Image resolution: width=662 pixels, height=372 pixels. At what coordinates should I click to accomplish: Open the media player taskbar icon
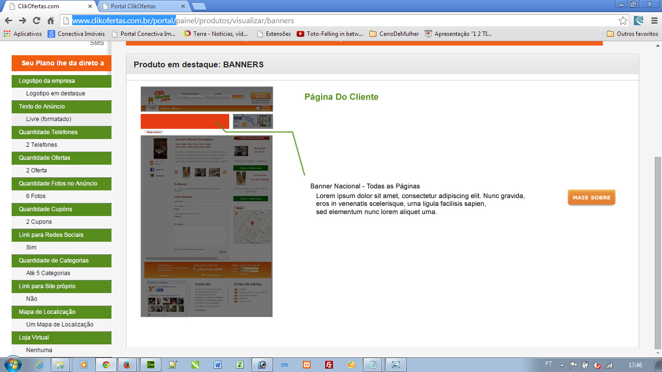(x=83, y=365)
